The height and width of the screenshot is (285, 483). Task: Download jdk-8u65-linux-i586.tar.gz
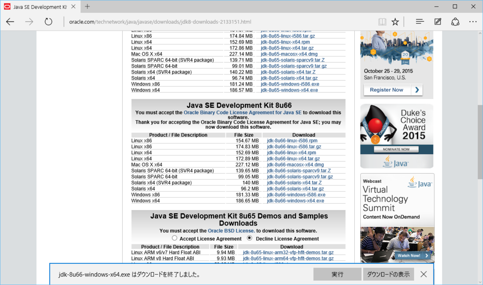click(x=288, y=36)
